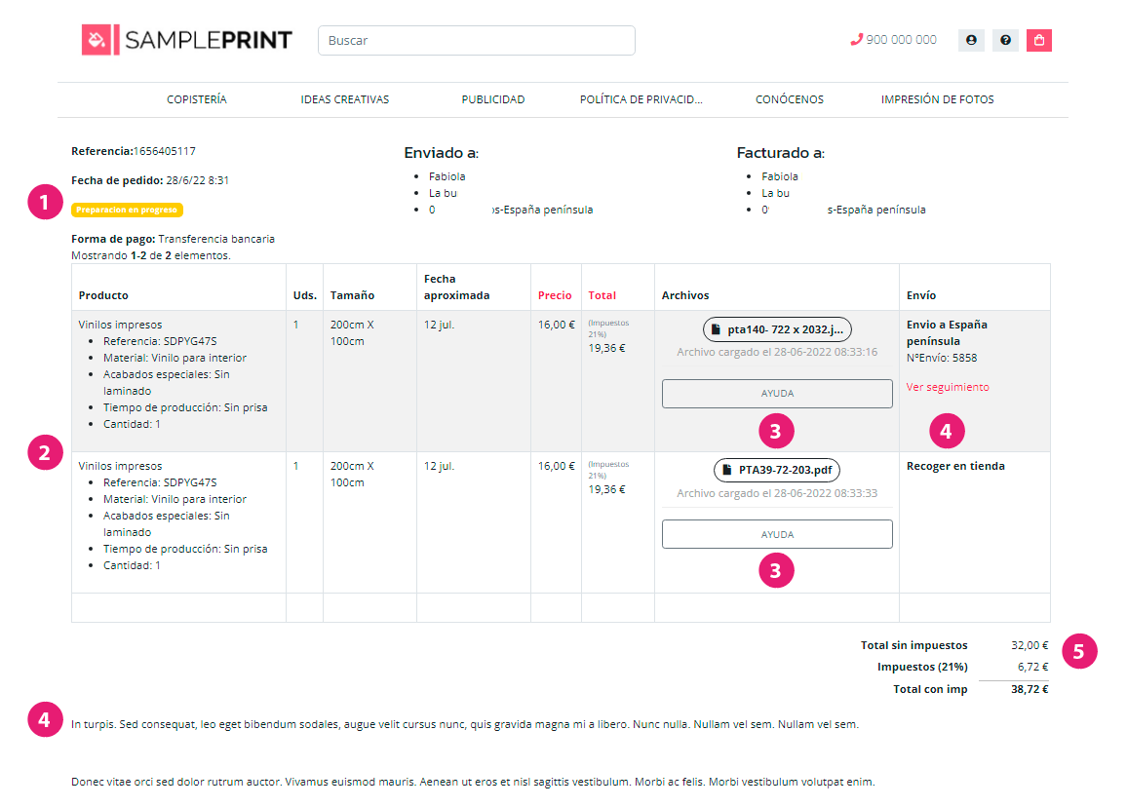The width and height of the screenshot is (1127, 807).
Task: Open the Política de Privacidad menu item
Action: tap(641, 99)
